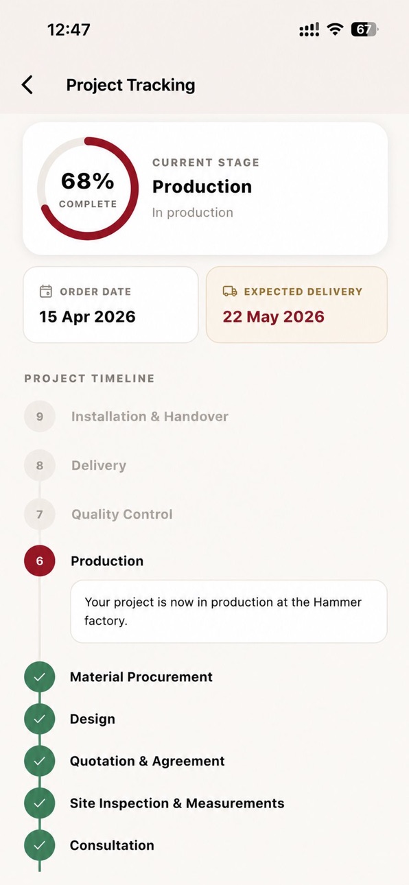Tap the cellular signal bars icon
The width and height of the screenshot is (409, 885).
(309, 29)
